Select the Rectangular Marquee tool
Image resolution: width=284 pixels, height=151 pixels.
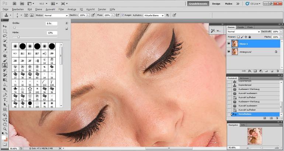click(5, 31)
